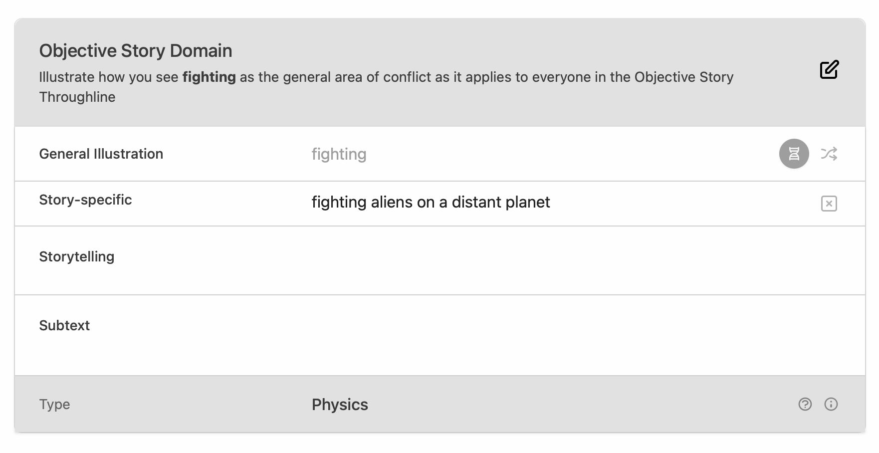Click the gray 'fighting' General Illustration value
879x453 pixels.
(339, 154)
